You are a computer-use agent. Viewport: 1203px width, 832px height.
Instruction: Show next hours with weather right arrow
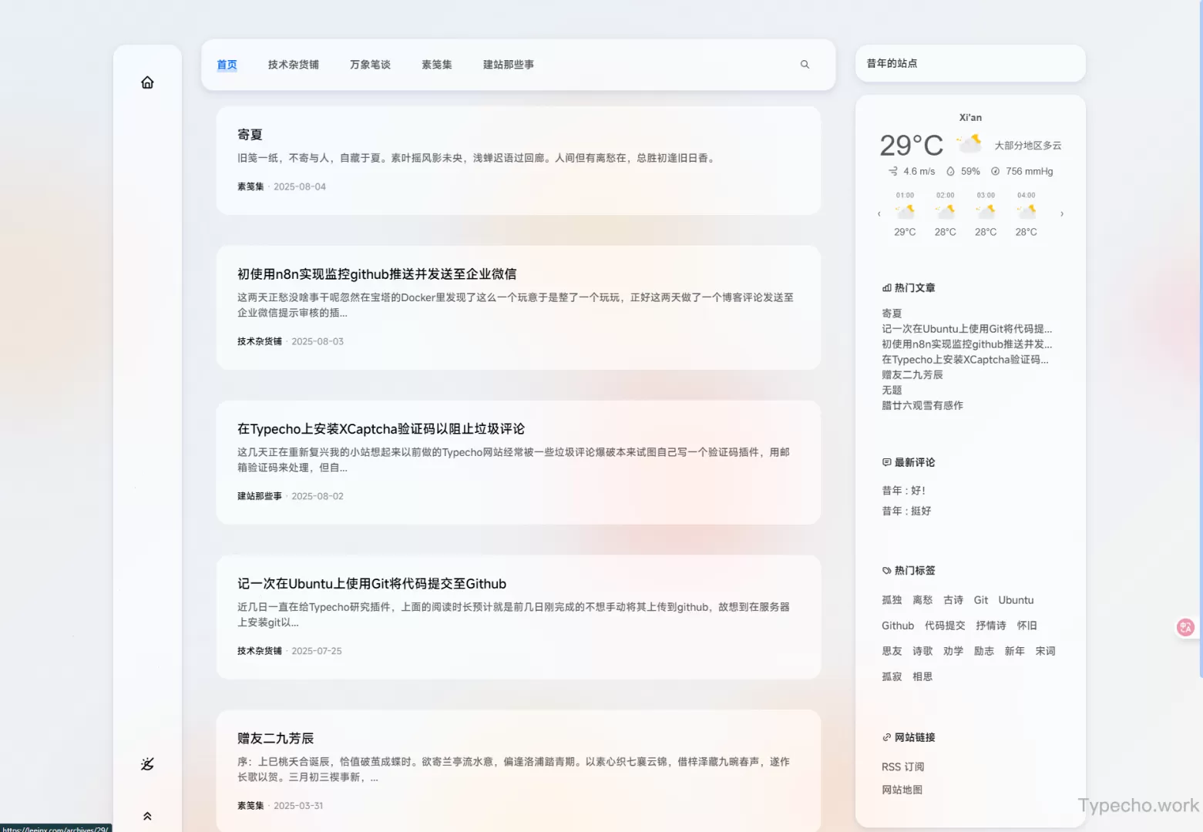point(1062,214)
